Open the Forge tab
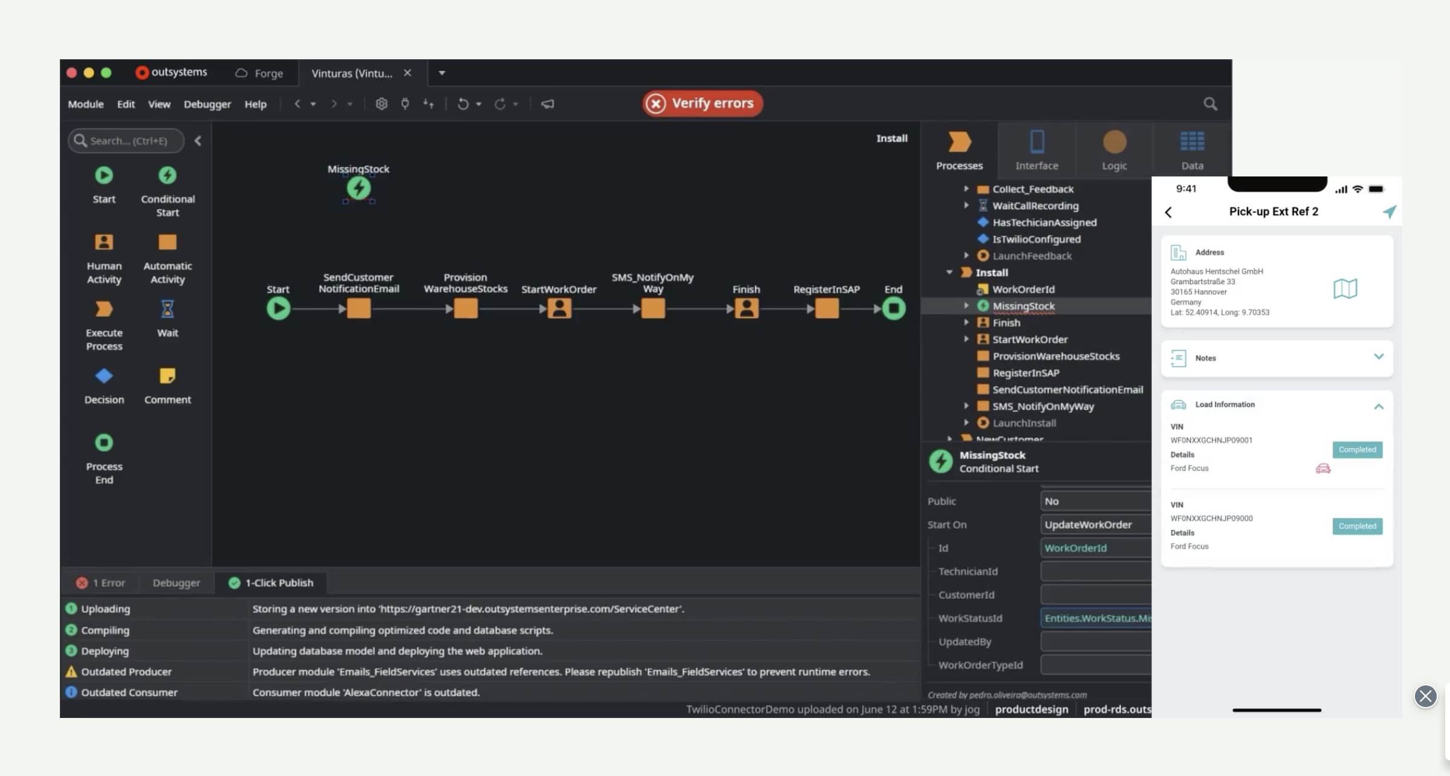The image size is (1450, 776). pos(259,73)
